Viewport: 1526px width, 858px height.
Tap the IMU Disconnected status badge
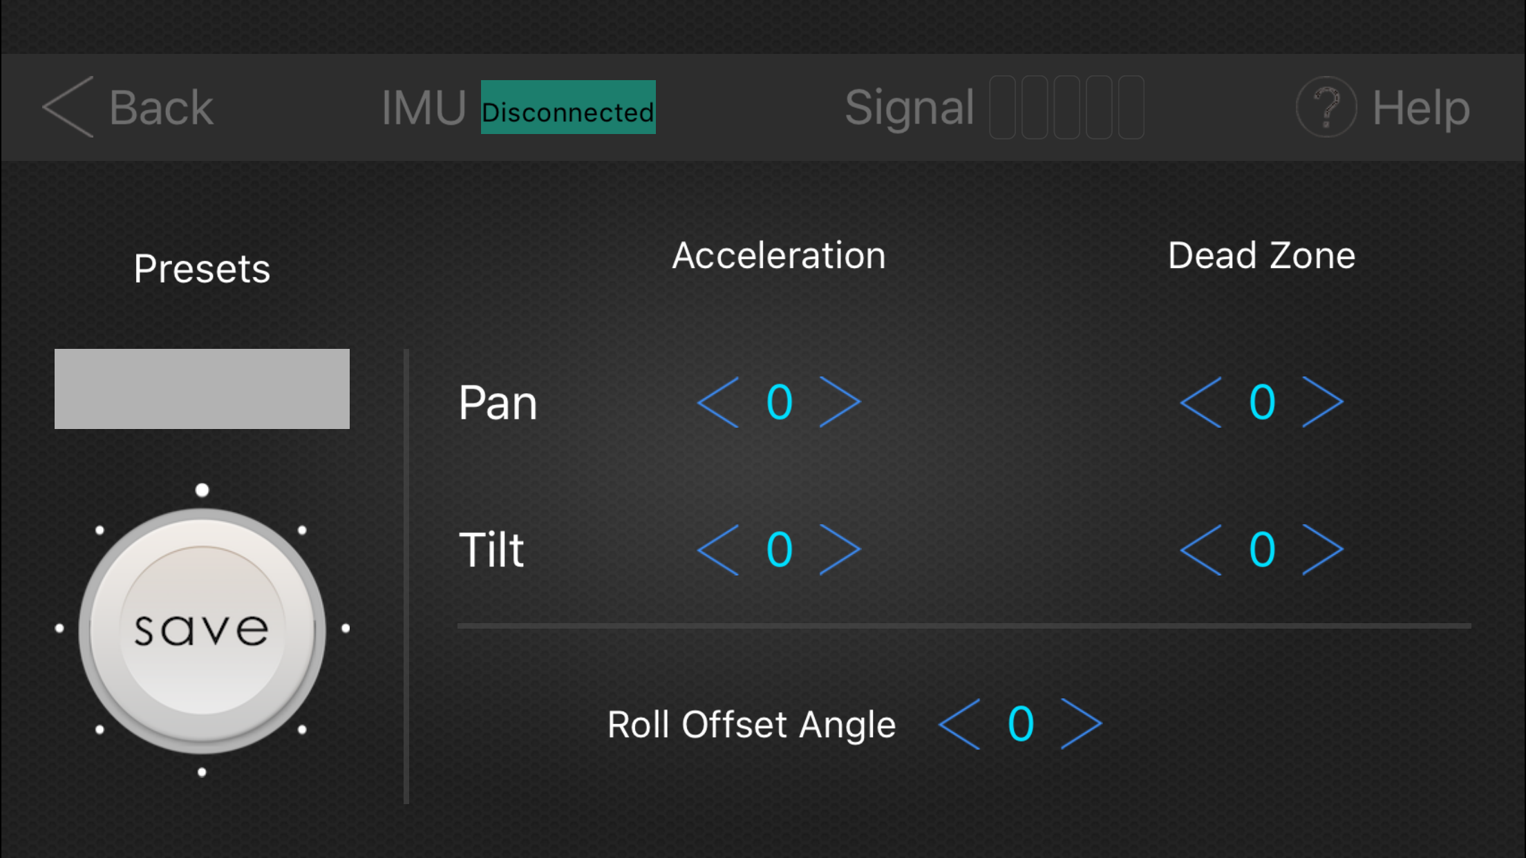click(568, 108)
